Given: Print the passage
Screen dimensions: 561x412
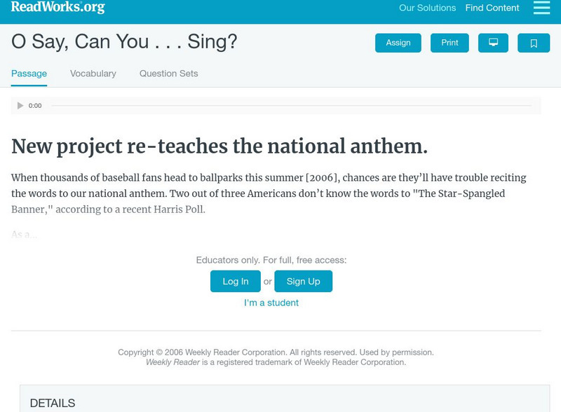Looking at the screenshot, I should [x=450, y=42].
